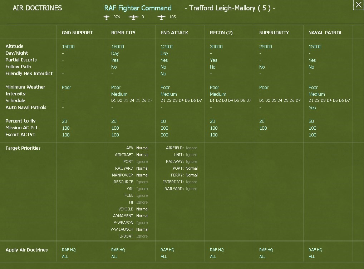Viewport: 364px width, 269px height.
Task: Cycle SUPERIORITY Minimum Weather Poor
Action: [x=264, y=88]
